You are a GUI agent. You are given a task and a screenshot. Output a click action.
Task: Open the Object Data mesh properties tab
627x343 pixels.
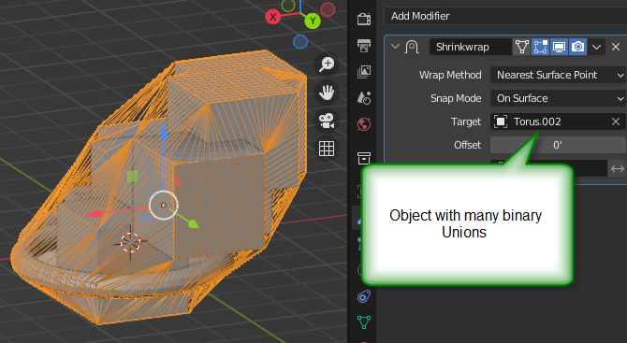pos(364,322)
